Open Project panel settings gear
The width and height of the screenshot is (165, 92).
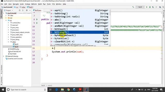pyautogui.click(x=27, y=10)
